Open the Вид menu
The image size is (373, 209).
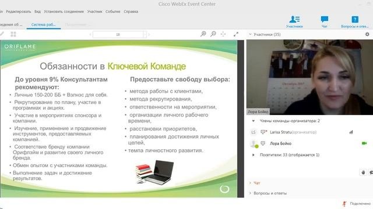coord(37,12)
